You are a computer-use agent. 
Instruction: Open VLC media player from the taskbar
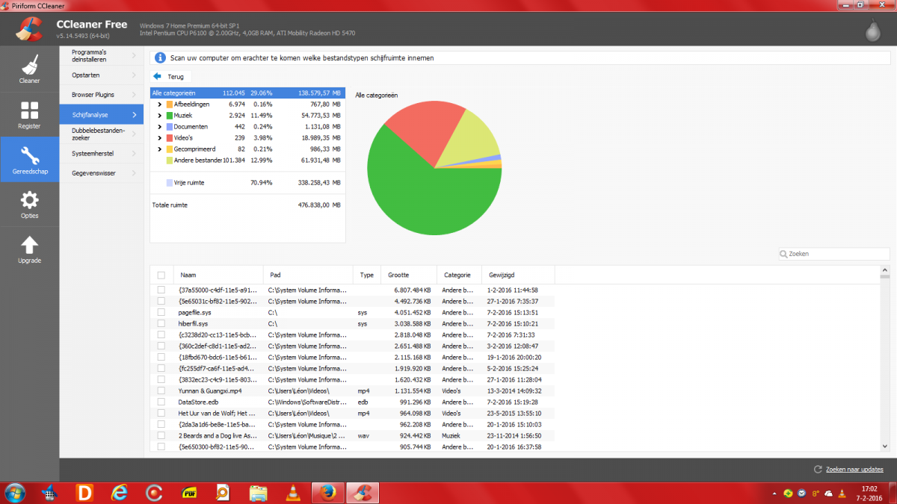[x=292, y=493]
